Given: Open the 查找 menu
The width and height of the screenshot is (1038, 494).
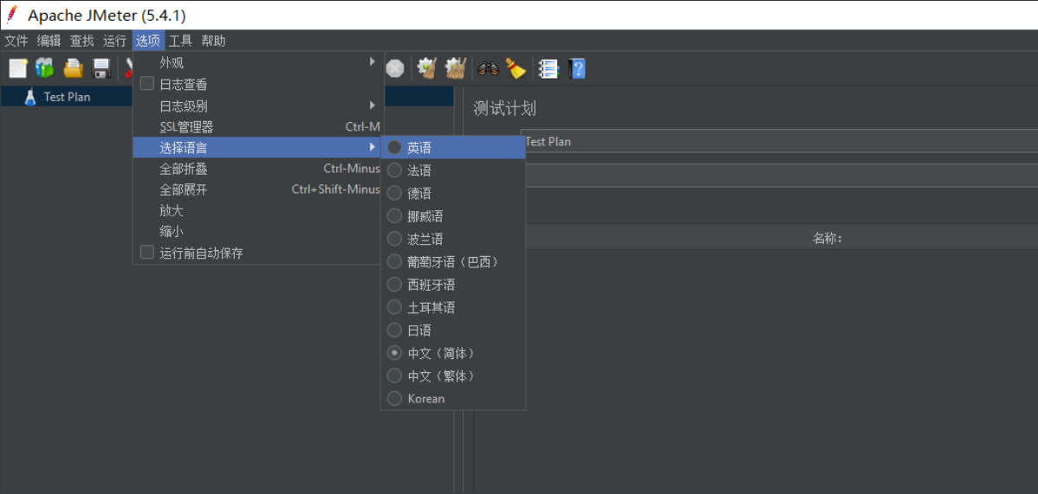Looking at the screenshot, I should tap(82, 41).
